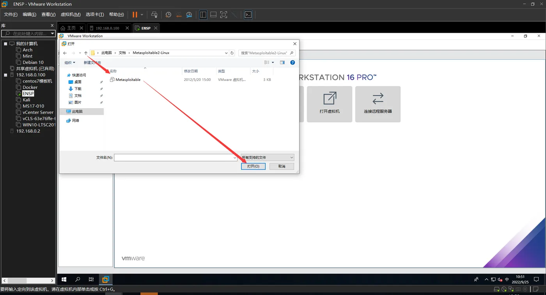Image resolution: width=546 pixels, height=295 pixels.
Task: Select the Debian 10 virtual machine
Action: coord(33,62)
